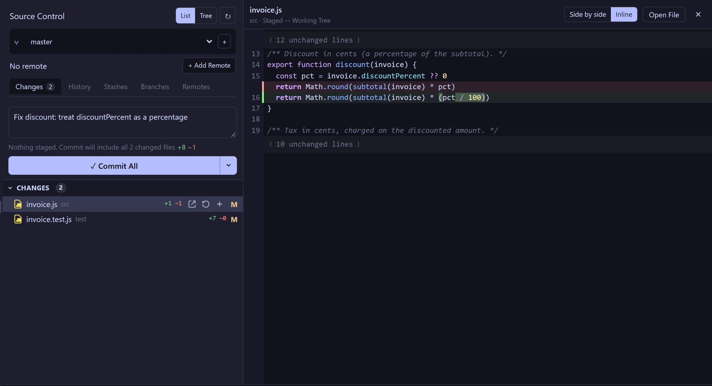Discard changes to invoice.js

pos(206,204)
